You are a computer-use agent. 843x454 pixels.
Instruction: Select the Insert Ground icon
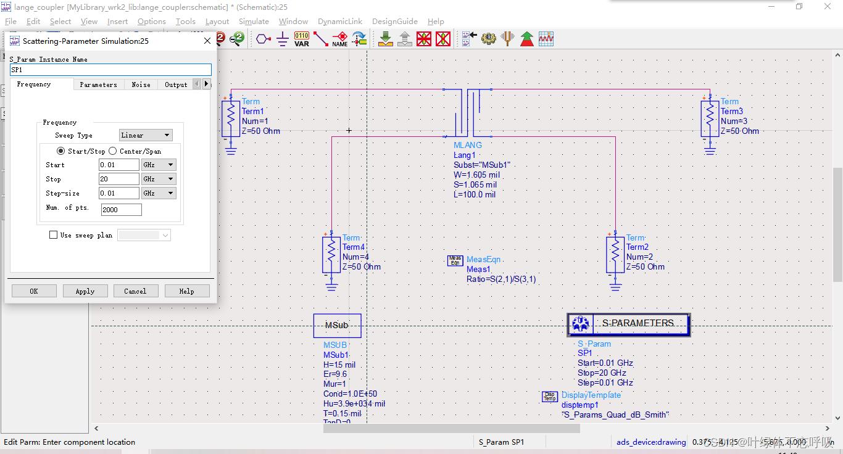(282, 39)
